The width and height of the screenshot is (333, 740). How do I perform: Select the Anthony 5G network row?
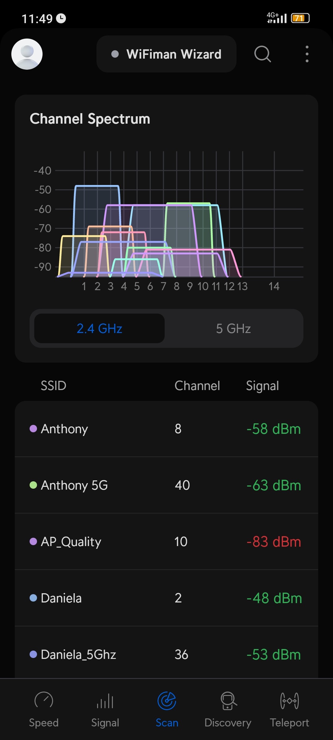pyautogui.click(x=166, y=485)
